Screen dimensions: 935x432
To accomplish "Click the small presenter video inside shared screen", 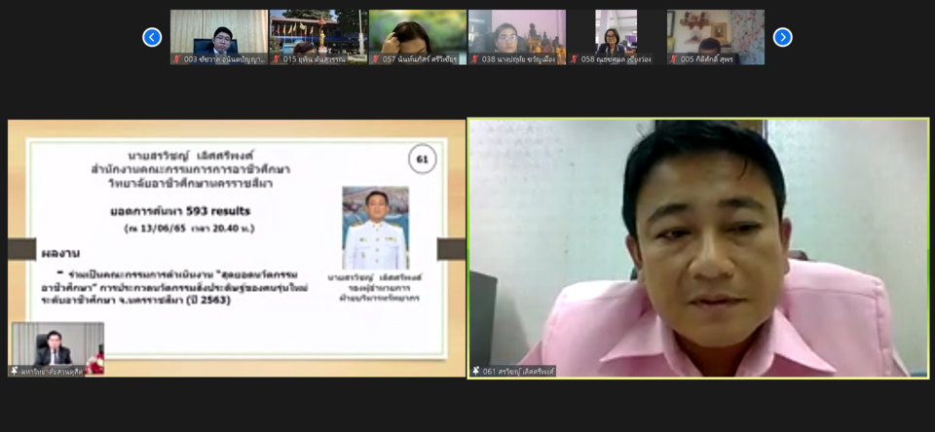I will 56,344.
